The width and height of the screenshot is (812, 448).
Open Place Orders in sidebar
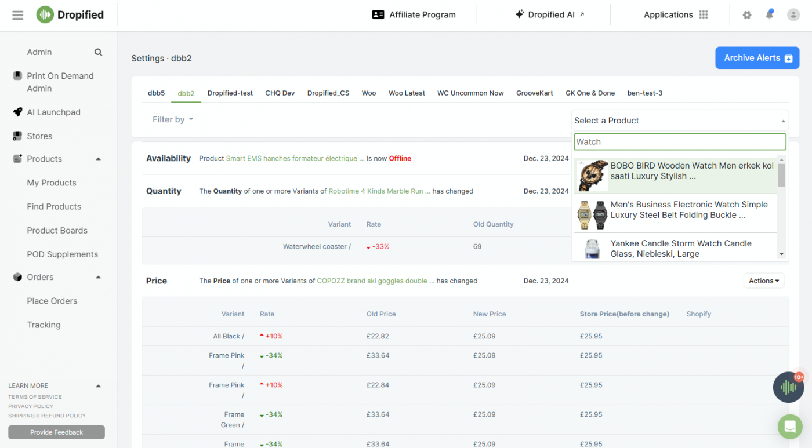pyautogui.click(x=52, y=301)
